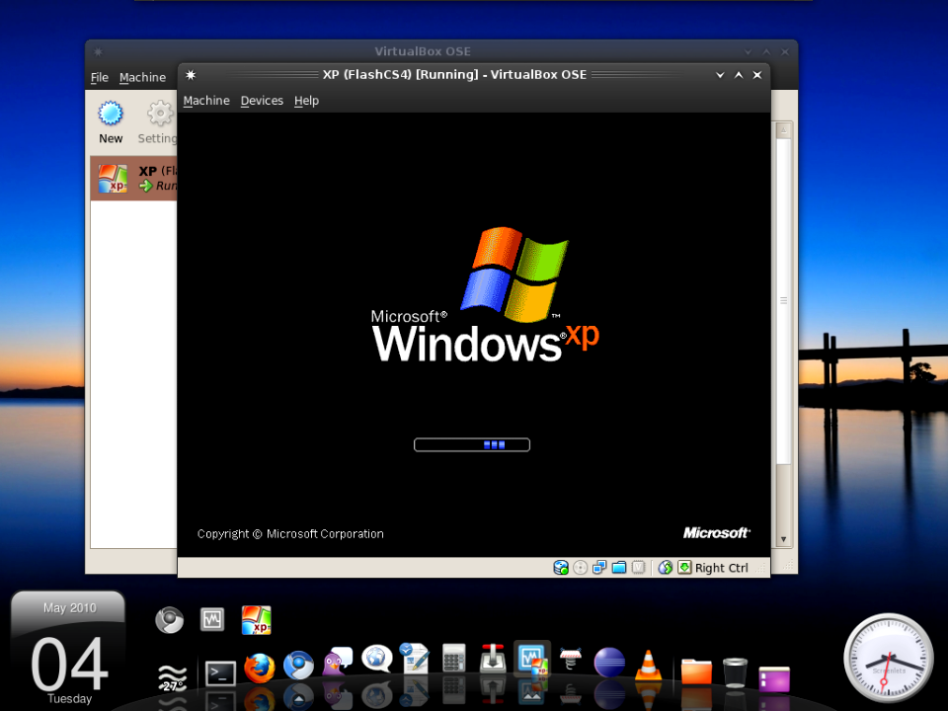
Task: Click the Windows XP icon above the dock
Action: (x=257, y=620)
